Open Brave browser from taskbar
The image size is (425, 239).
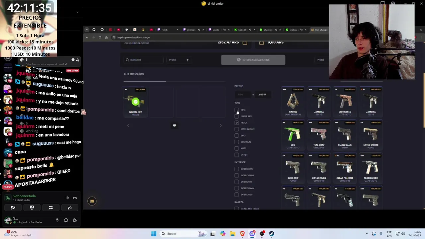[x=242, y=234]
